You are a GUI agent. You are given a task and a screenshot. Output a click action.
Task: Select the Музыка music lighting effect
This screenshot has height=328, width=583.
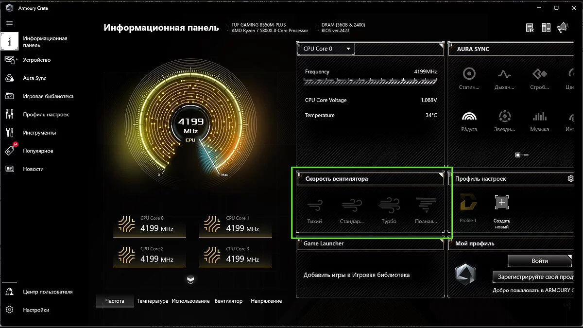coord(539,121)
